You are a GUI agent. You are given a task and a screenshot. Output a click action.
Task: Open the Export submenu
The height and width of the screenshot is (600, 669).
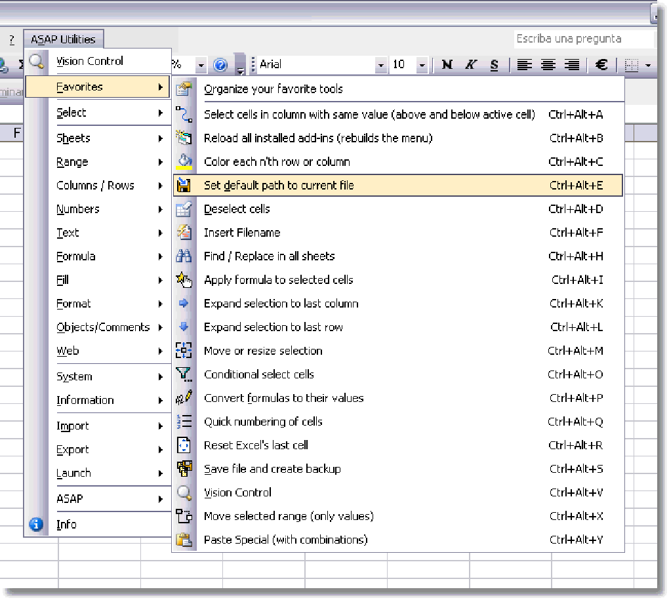pyautogui.click(x=98, y=449)
